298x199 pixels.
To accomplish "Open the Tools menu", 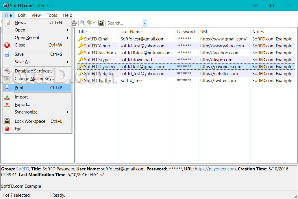I will [x=52, y=15].
